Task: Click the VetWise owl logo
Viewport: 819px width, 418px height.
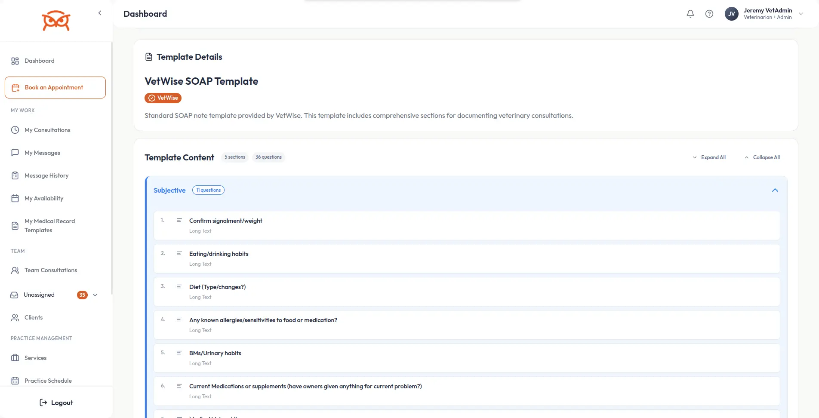Action: click(x=56, y=21)
